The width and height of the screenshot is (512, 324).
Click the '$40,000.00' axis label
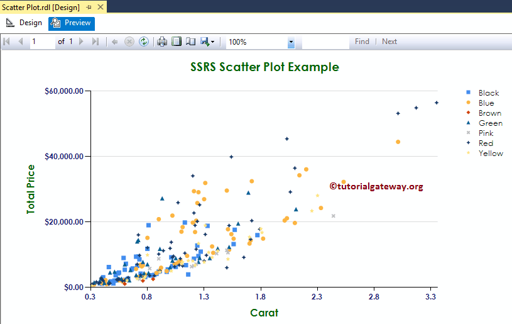point(64,157)
